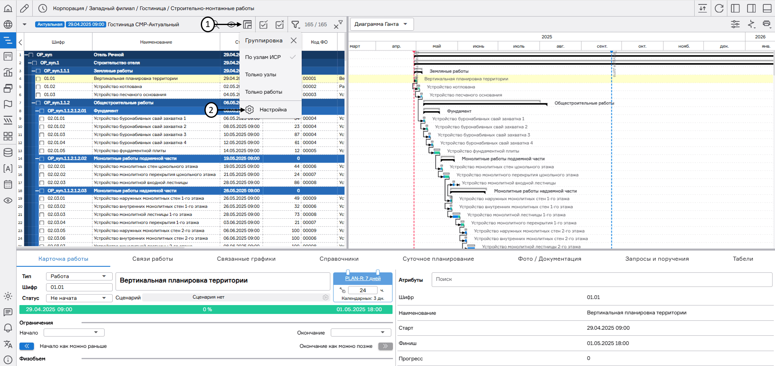The image size is (775, 366).
Task: Open the Диаграмма Ганта view dropdown
Action: [381, 24]
